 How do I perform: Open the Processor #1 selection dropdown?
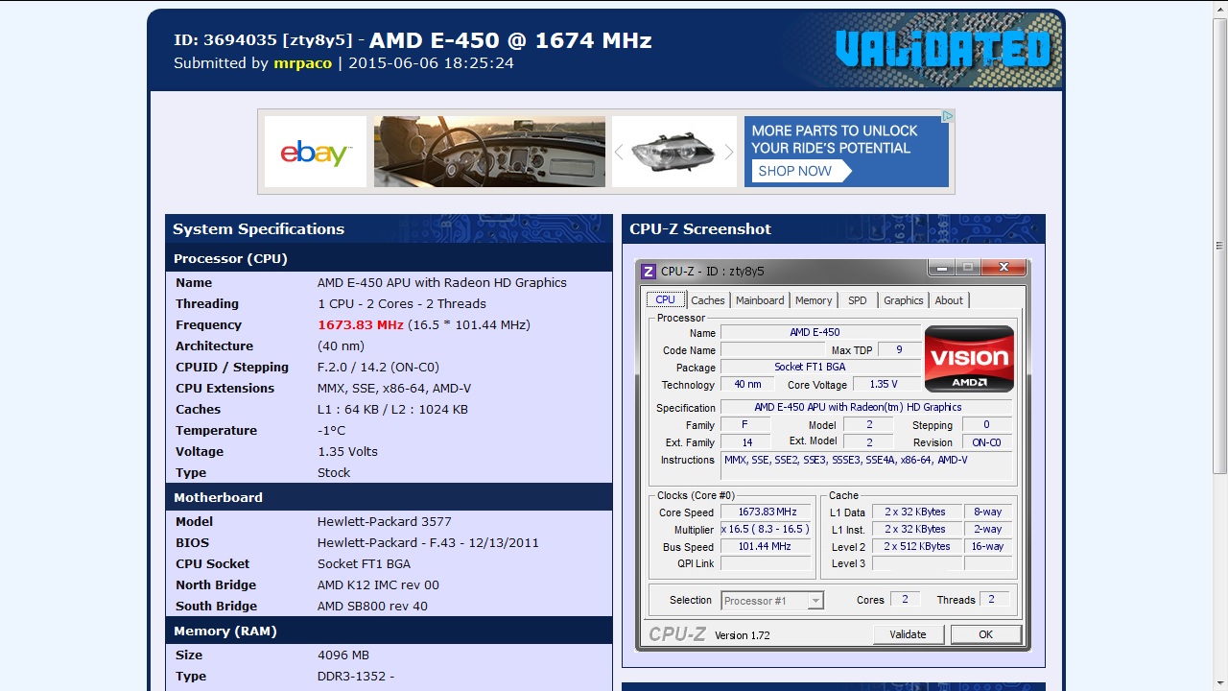tap(772, 601)
